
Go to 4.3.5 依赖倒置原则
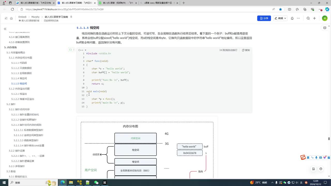pos(19,42)
